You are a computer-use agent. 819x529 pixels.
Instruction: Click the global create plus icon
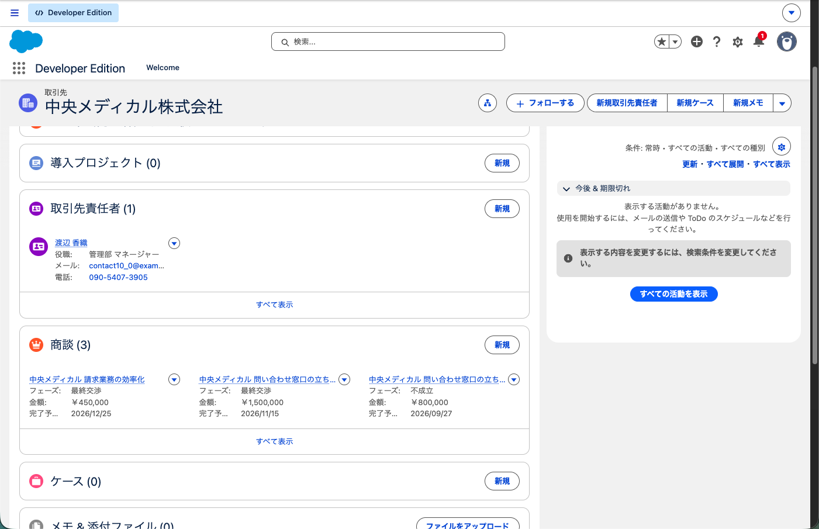click(697, 42)
